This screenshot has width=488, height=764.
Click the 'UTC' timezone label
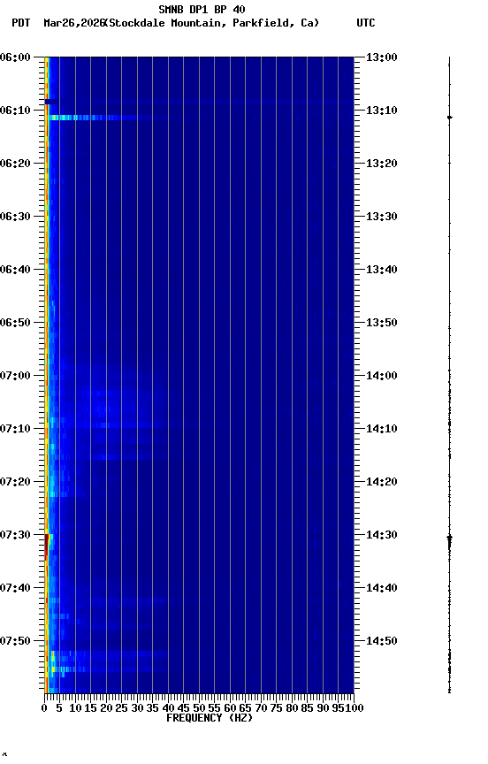366,23
